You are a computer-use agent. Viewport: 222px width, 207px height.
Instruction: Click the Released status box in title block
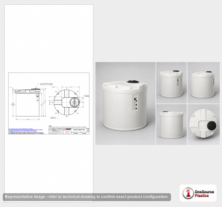point(54,130)
